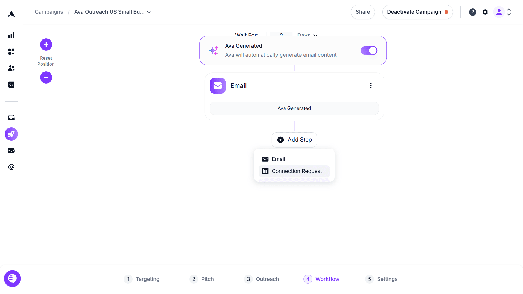Screen dimensions: 523x294
Task: Open the at-sign email accounts icon
Action: [11, 167]
